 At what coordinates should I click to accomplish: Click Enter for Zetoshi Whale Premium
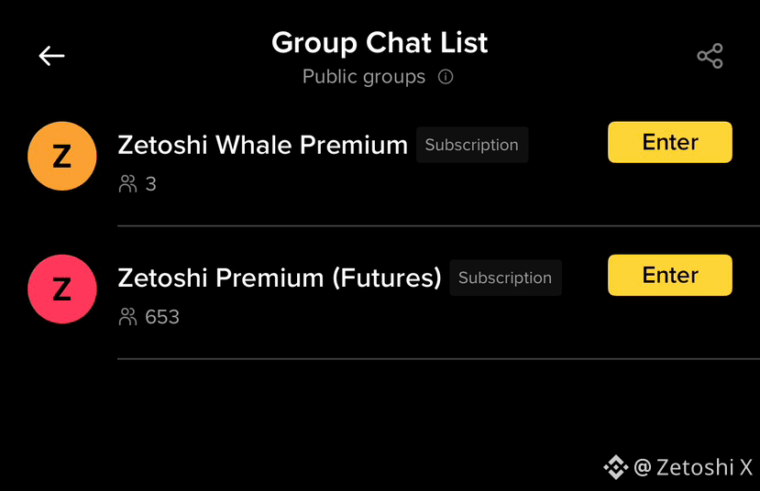[670, 142]
